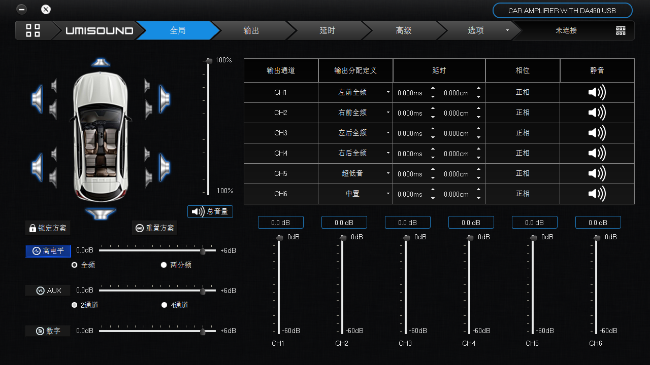Select rear left lower gray speaker
The height and width of the screenshot is (365, 650).
pyautogui.click(x=53, y=177)
